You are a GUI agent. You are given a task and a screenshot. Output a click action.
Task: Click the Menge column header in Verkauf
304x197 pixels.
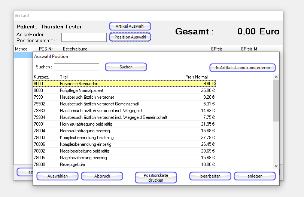coord(21,49)
